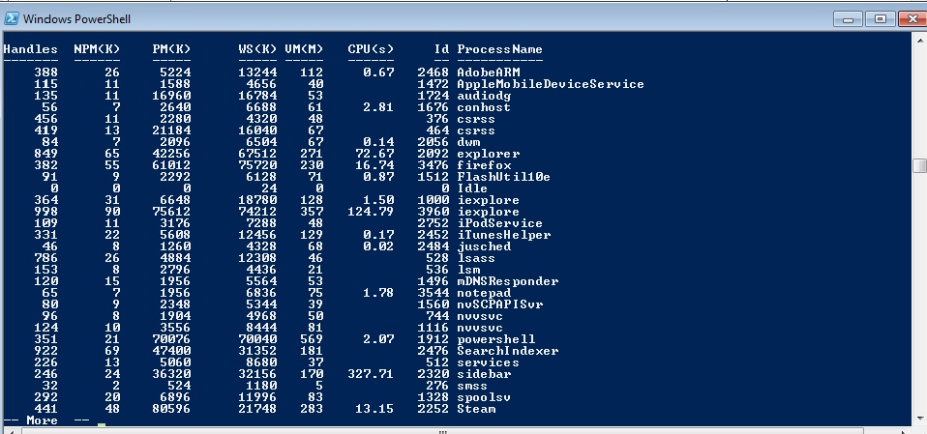The image size is (927, 434).
Task: Click the -- More -- pager prompt
Action: 46,420
